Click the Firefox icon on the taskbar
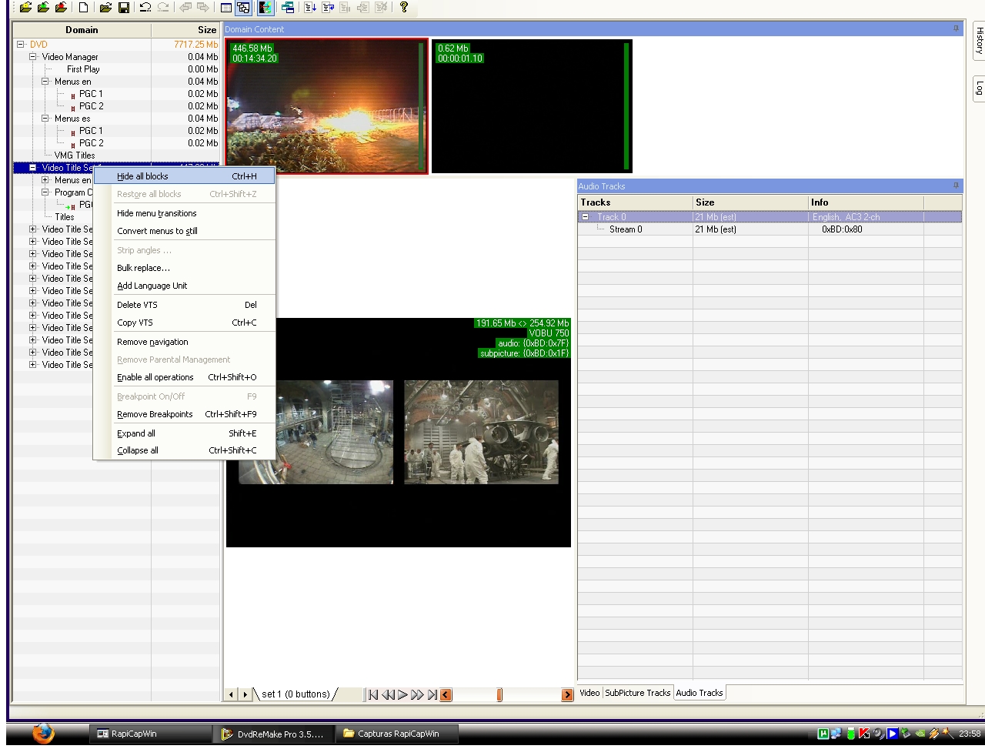The height and width of the screenshot is (749, 985). click(44, 733)
